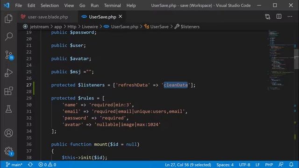Viewport: 299px width, 168px height.
Task: Open the Manage gear menu
Action: point(9,151)
